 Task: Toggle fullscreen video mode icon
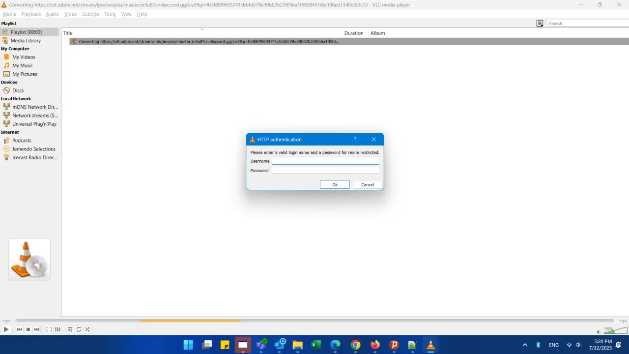pos(49,329)
